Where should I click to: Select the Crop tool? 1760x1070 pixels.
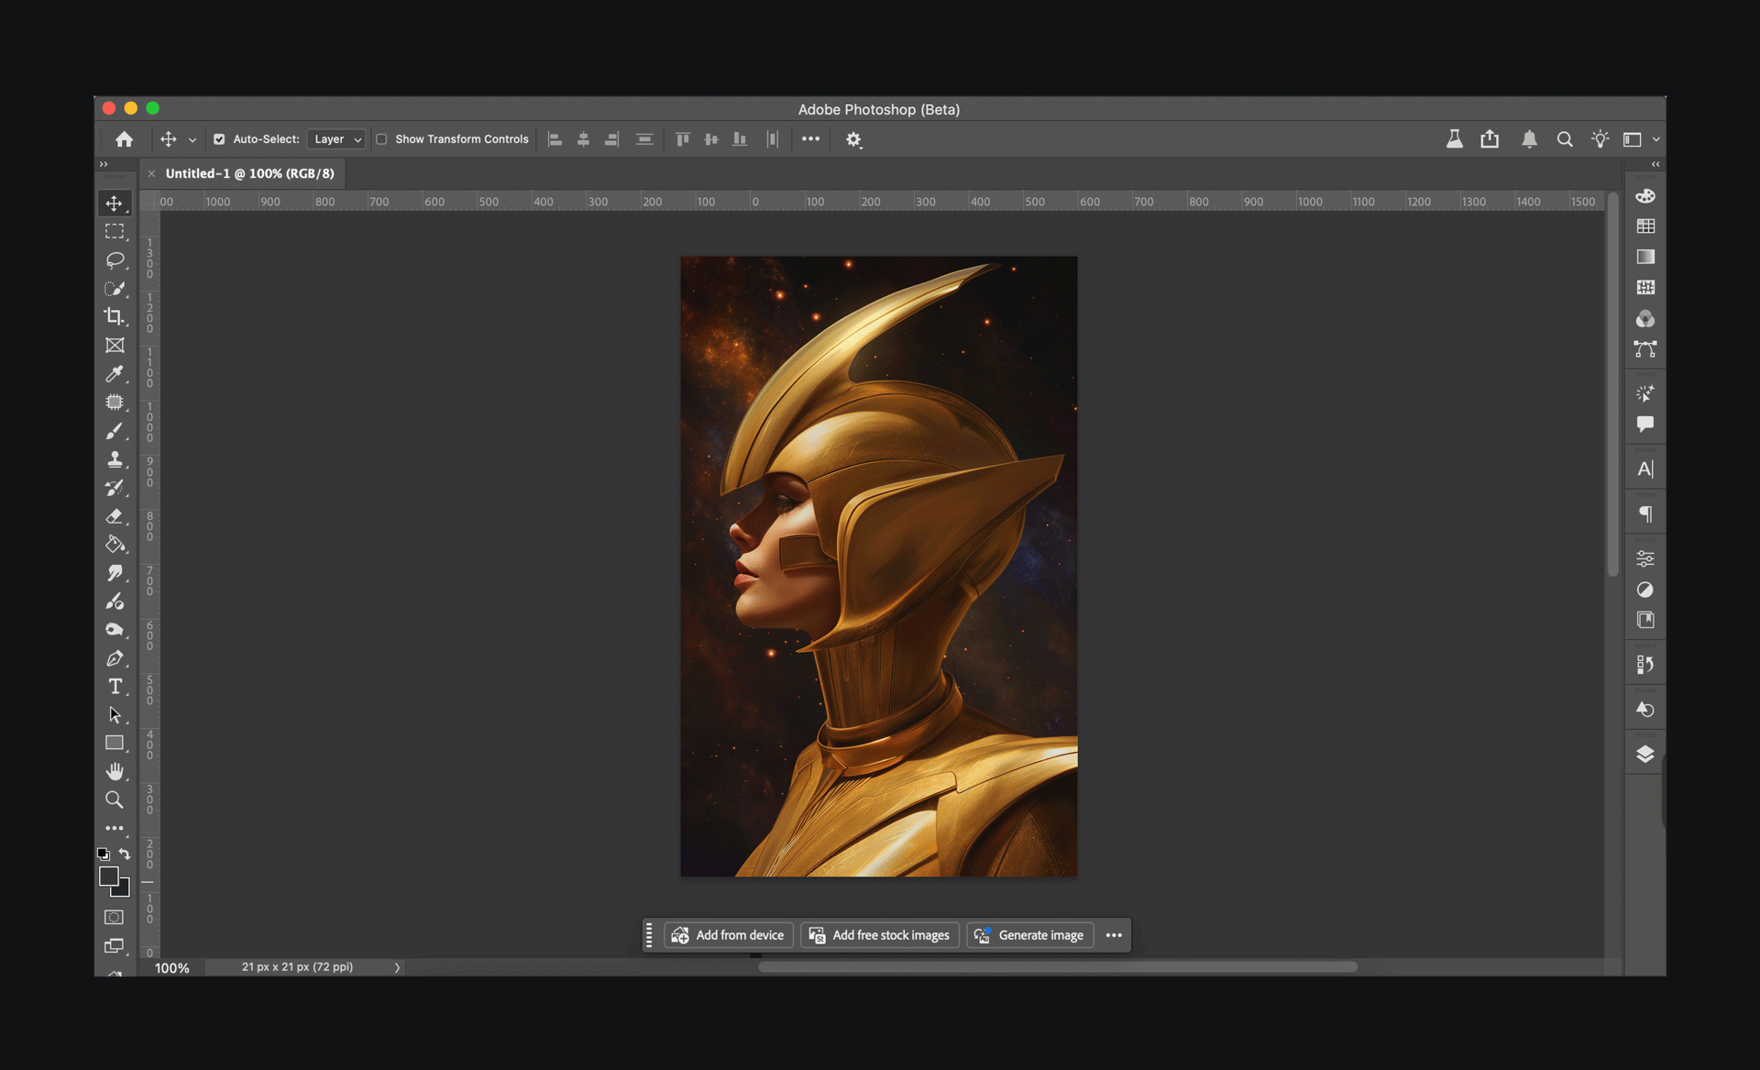pos(114,316)
